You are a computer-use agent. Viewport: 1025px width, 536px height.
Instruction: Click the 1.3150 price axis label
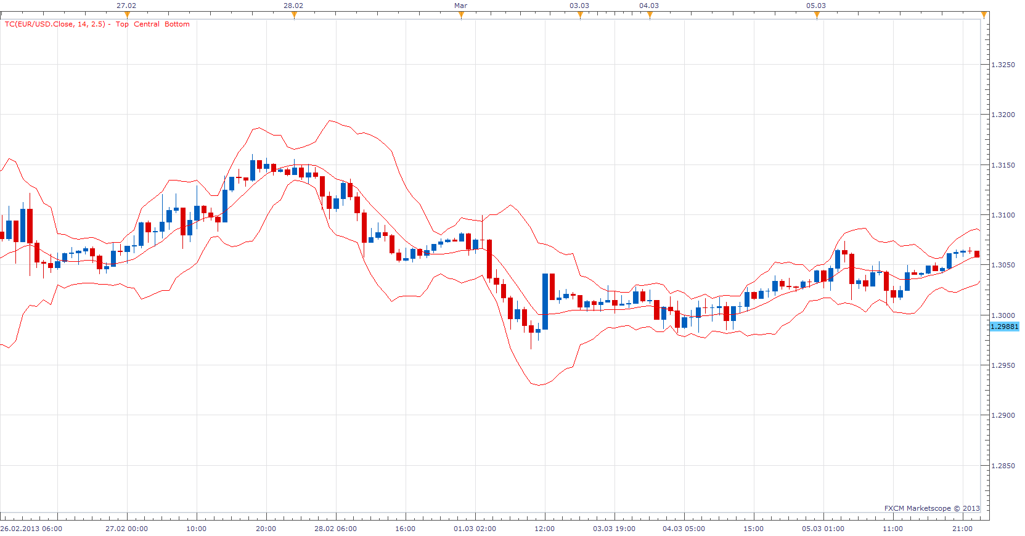coord(1003,165)
